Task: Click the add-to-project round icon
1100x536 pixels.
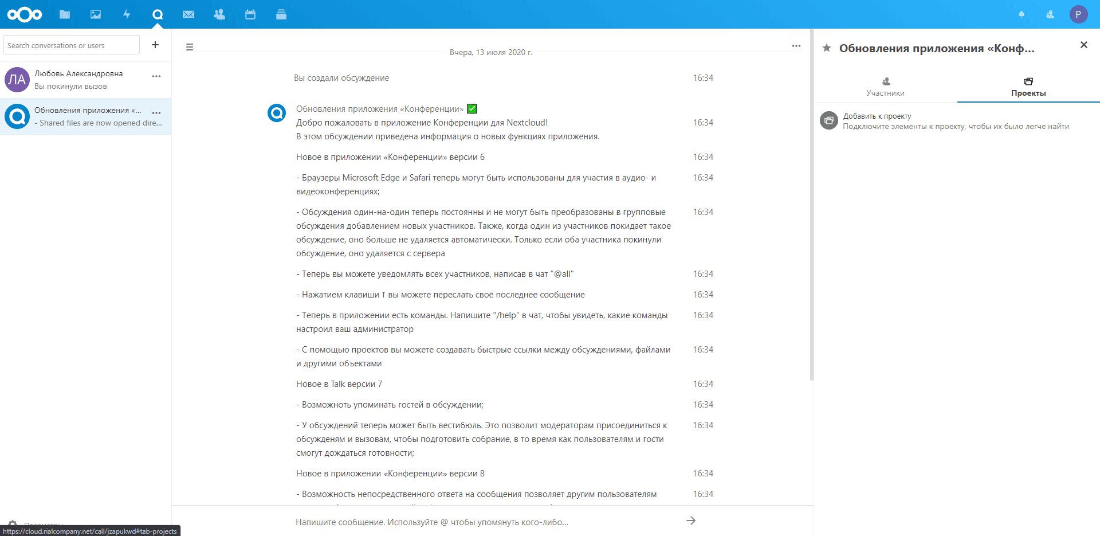Action: click(829, 120)
